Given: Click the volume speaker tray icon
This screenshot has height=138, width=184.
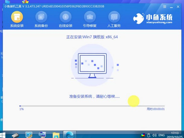Looking at the screenshot, I should point(154,135).
